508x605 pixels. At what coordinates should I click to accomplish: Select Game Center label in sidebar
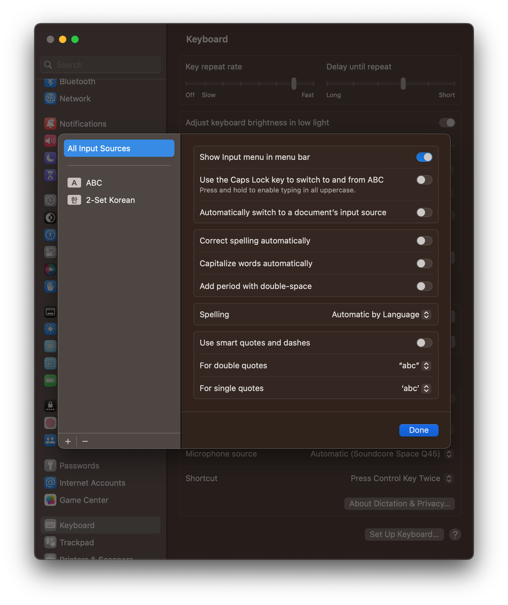tap(84, 500)
